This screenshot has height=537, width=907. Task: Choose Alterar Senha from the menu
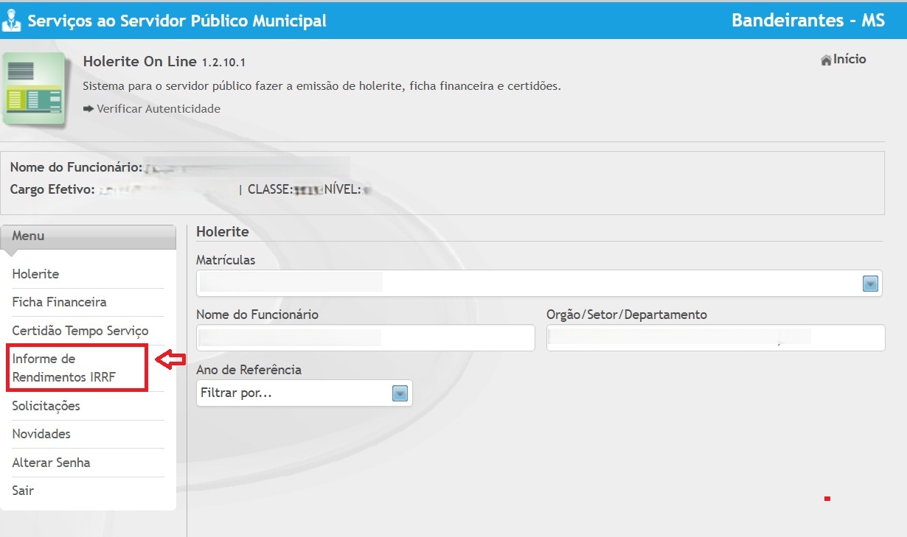pos(51,463)
